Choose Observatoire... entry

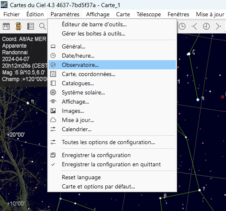click(112, 65)
